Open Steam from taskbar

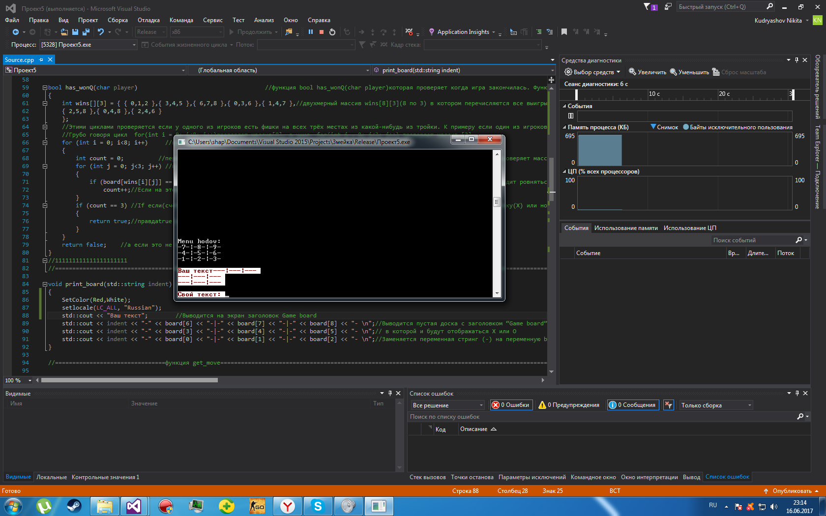(74, 506)
